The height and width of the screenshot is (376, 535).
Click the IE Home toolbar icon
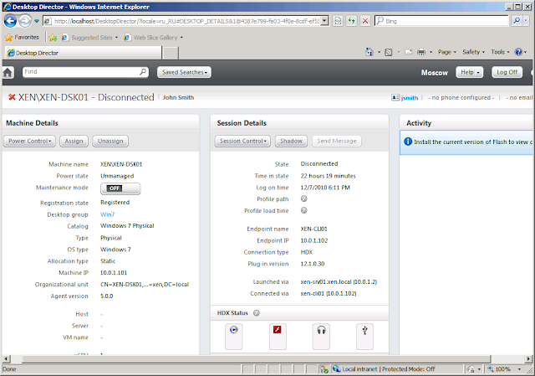tap(369, 52)
